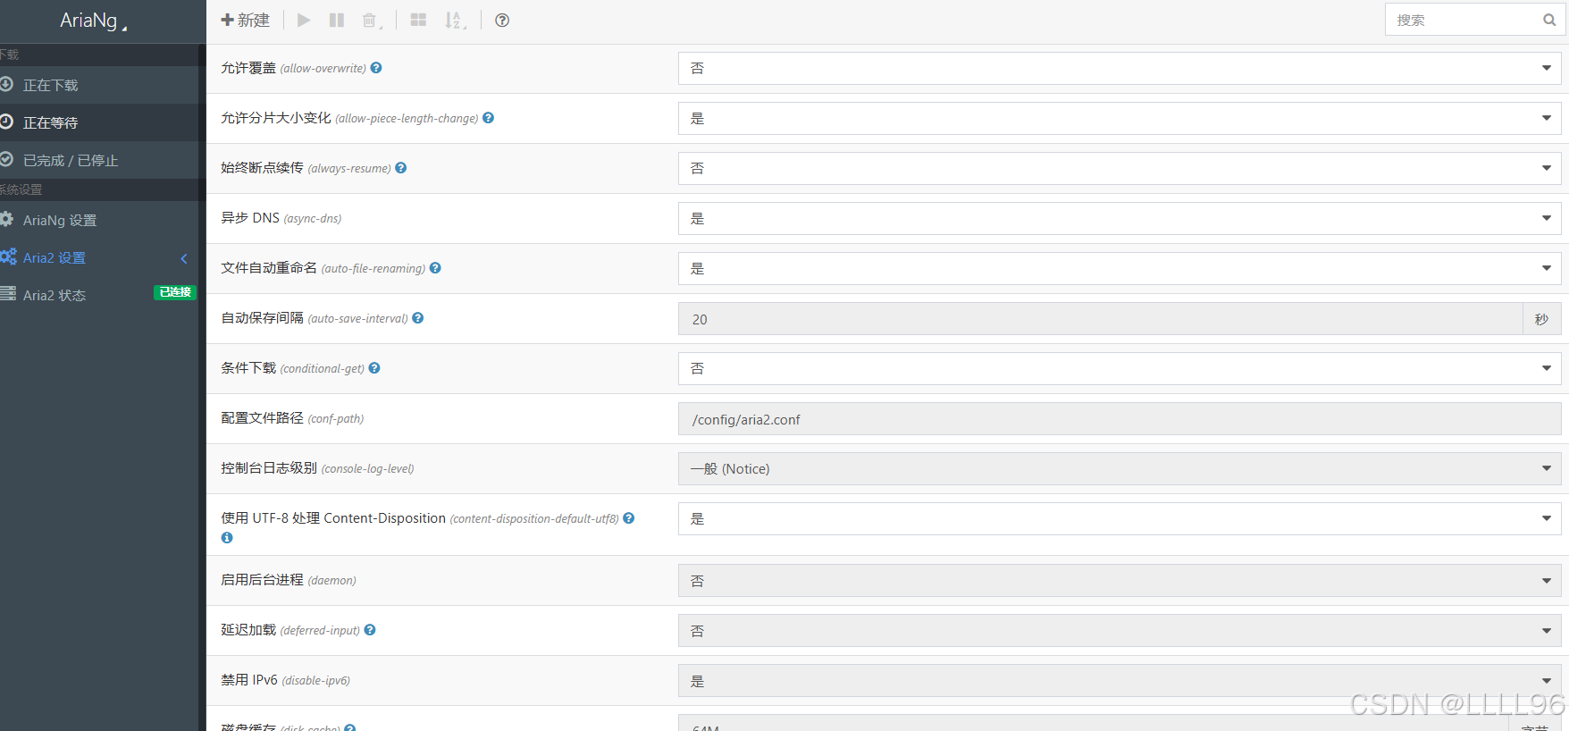Open 文件自动重命名 dropdown

point(1120,269)
